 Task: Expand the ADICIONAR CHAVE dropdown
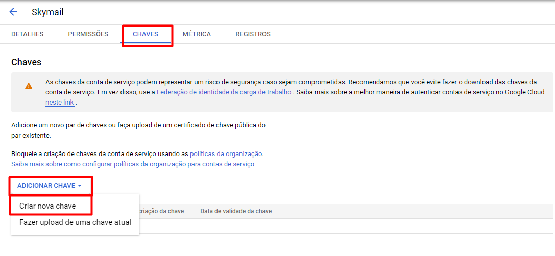click(x=50, y=186)
